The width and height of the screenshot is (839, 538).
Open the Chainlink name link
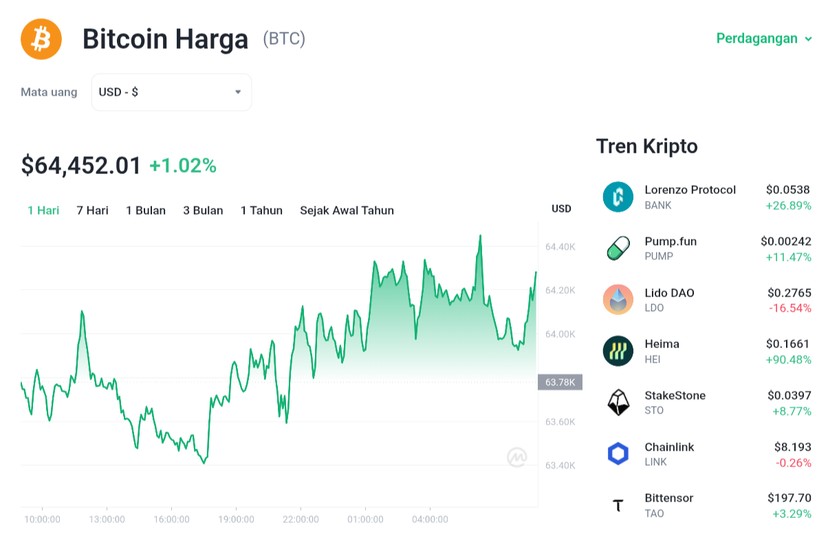(669, 447)
